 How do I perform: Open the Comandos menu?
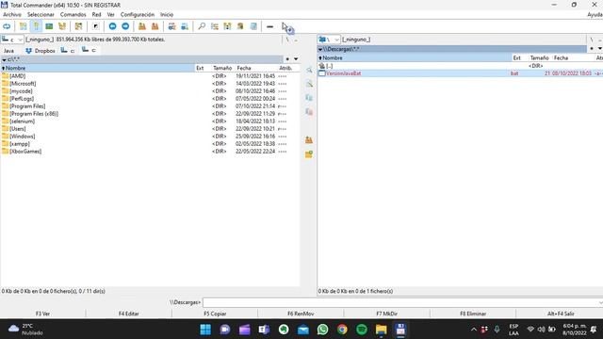pos(73,15)
